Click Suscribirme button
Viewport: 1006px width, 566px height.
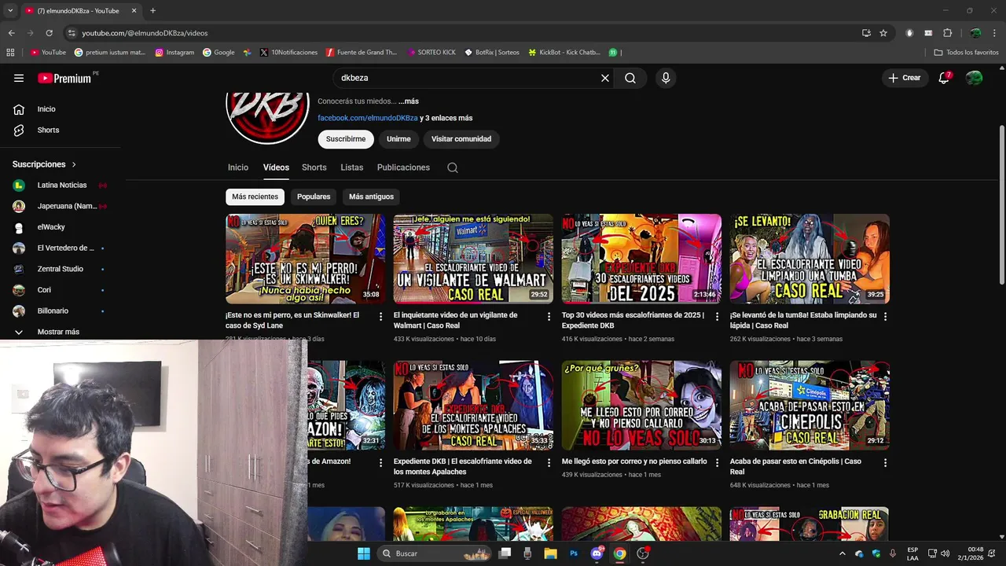click(x=346, y=139)
